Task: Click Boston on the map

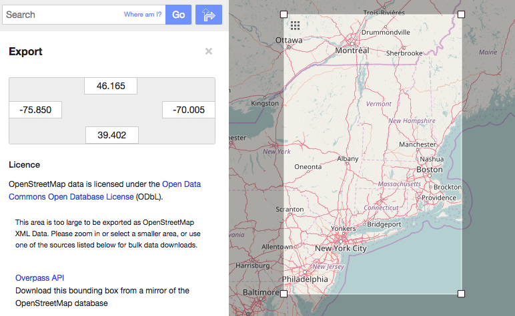Action: pos(429,170)
